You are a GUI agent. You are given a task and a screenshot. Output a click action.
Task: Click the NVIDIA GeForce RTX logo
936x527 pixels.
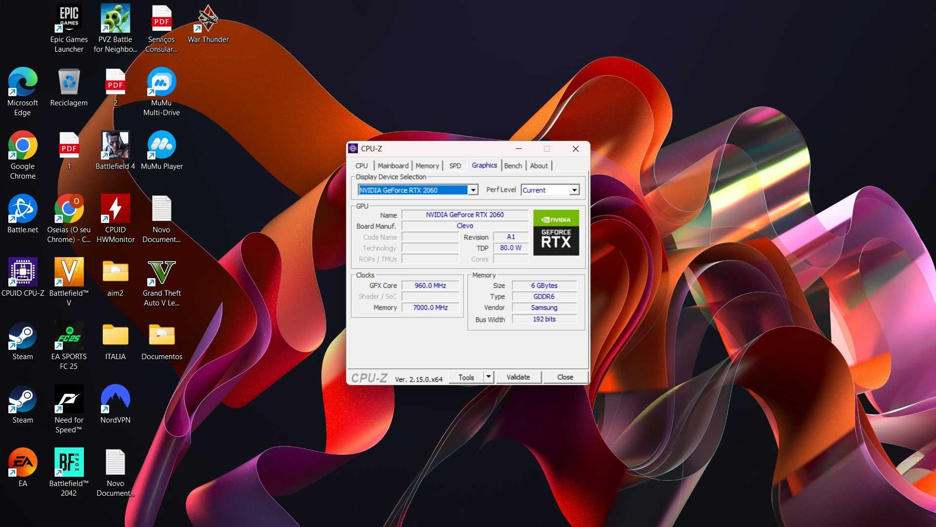tap(556, 233)
